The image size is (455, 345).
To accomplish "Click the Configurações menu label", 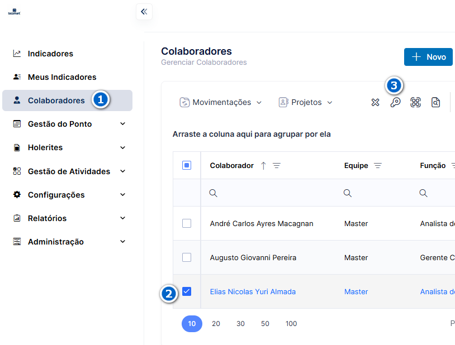I will [x=56, y=195].
